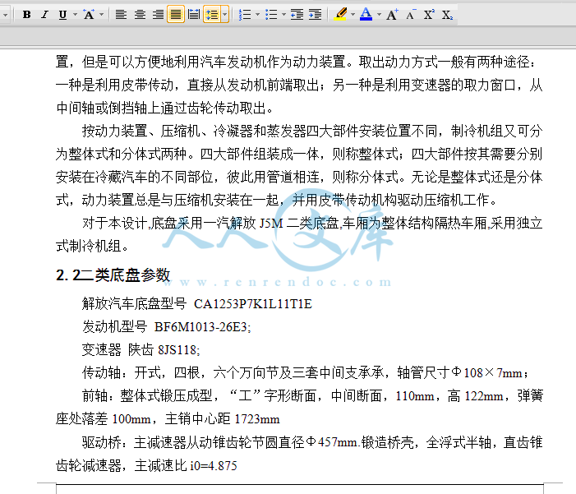Click text '中间轴或倒挡轴上通过齿轮传动取出。'
This screenshot has height=494, width=576.
click(164, 108)
